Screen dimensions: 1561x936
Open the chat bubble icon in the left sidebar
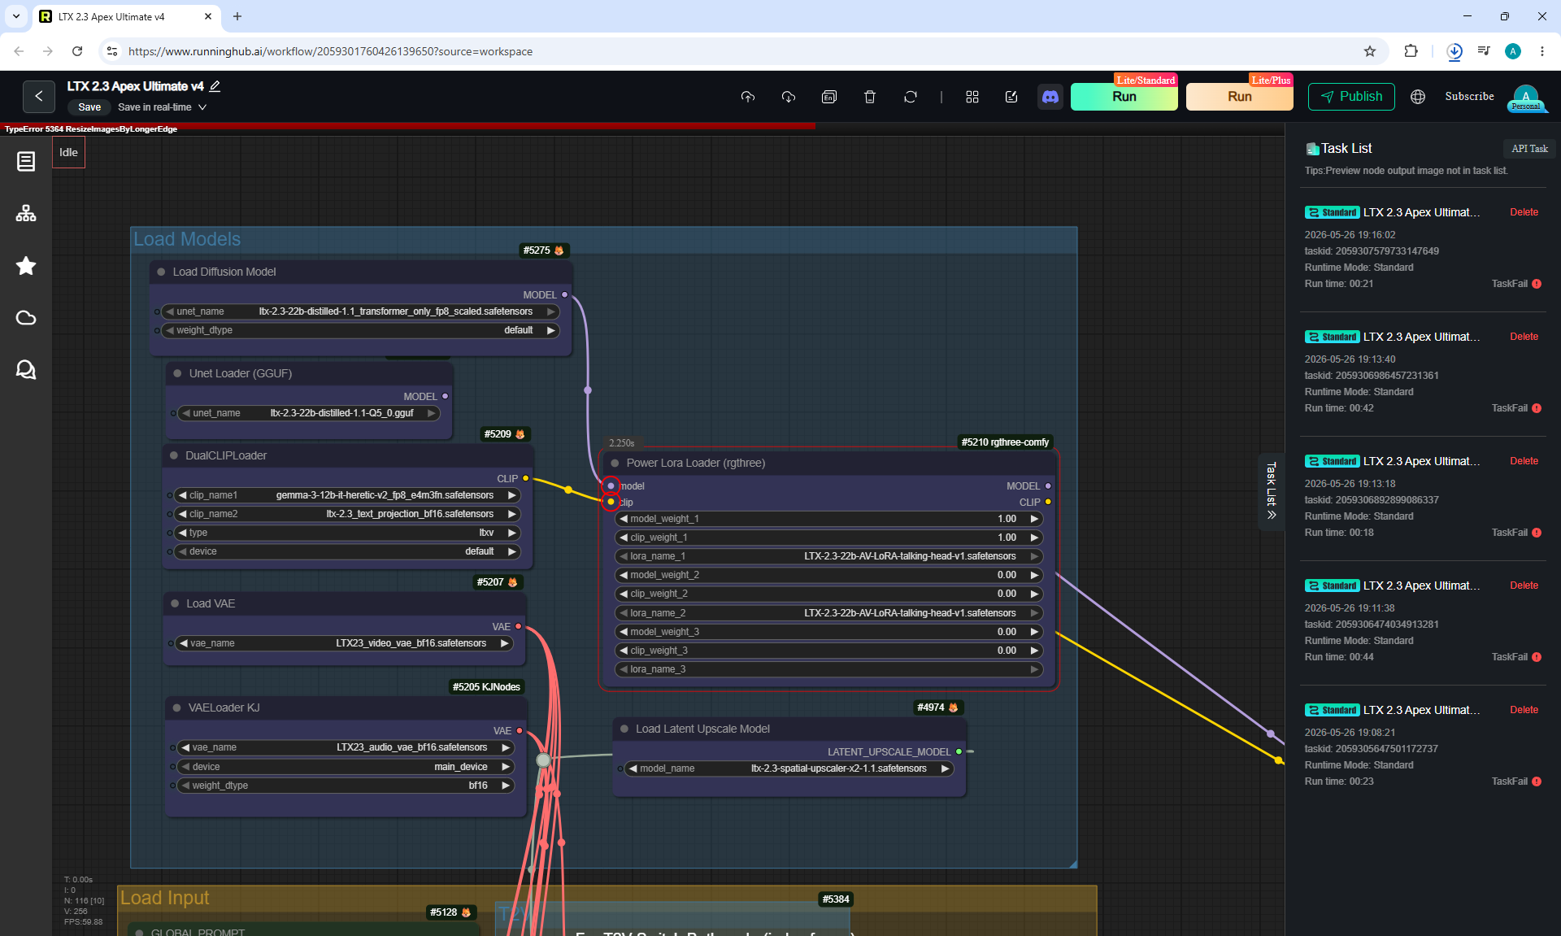[26, 370]
